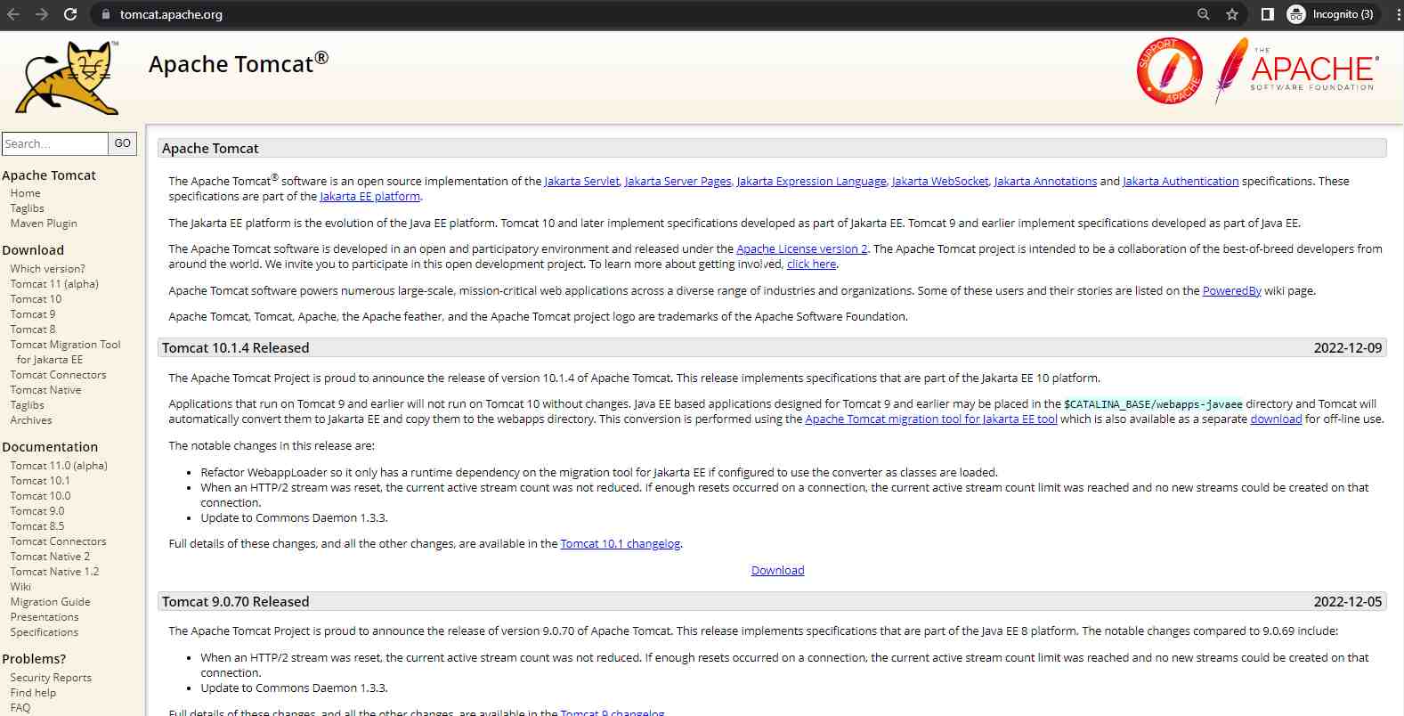Follow the Jakarta Annotations link
The width and height of the screenshot is (1404, 716).
coord(1045,181)
